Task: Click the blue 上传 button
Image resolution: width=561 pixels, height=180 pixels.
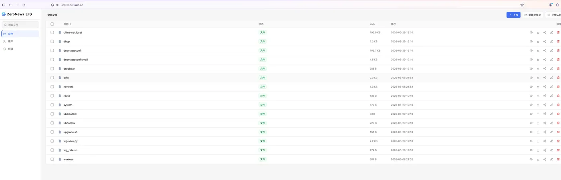Action: (513, 15)
